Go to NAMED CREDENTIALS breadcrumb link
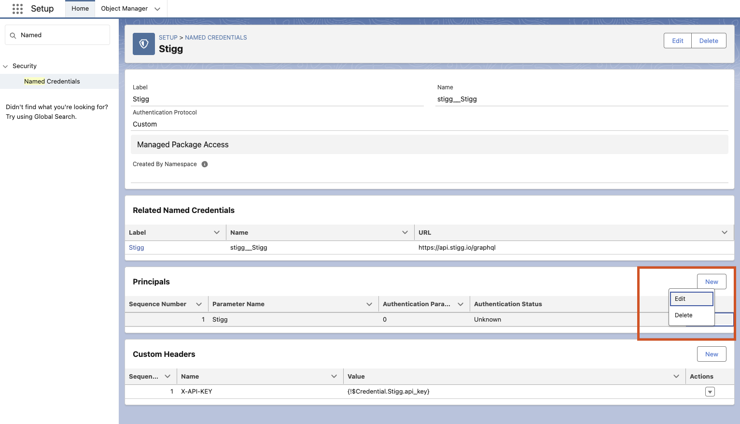 pos(216,38)
